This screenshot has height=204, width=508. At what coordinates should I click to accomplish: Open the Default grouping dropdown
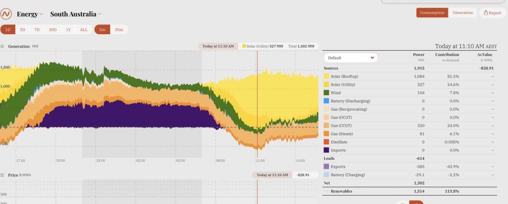tap(351, 58)
